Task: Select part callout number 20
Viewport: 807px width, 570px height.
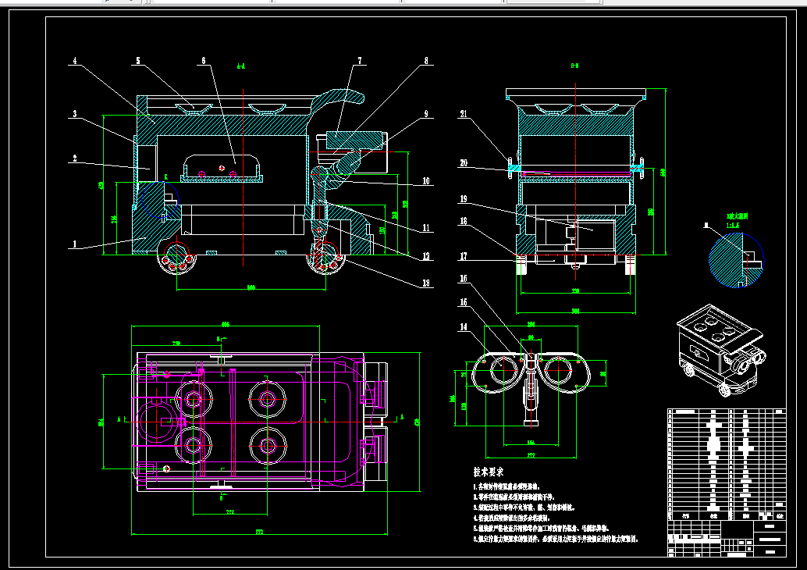Action: (x=464, y=162)
